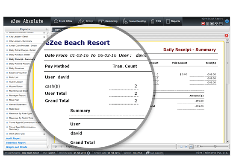This screenshot has width=233, height=160.
Task: Open the Reports menu in top bar
Action: [x=173, y=21]
